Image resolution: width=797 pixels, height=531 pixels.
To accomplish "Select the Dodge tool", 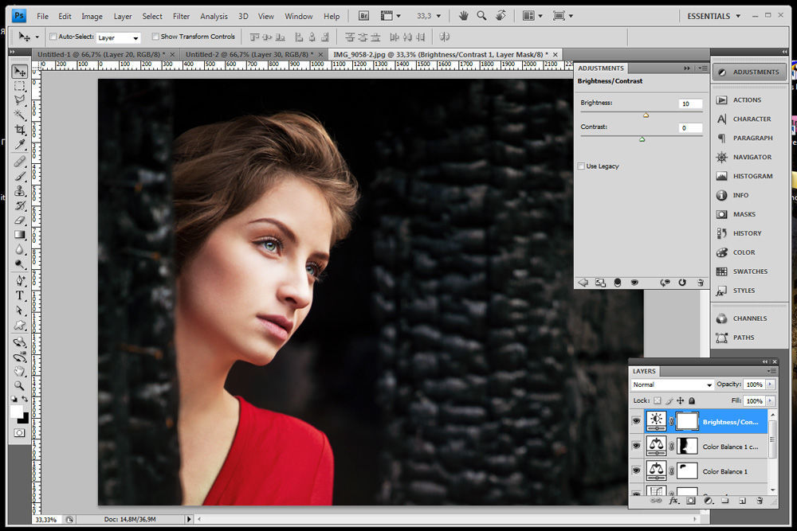I will (x=20, y=264).
